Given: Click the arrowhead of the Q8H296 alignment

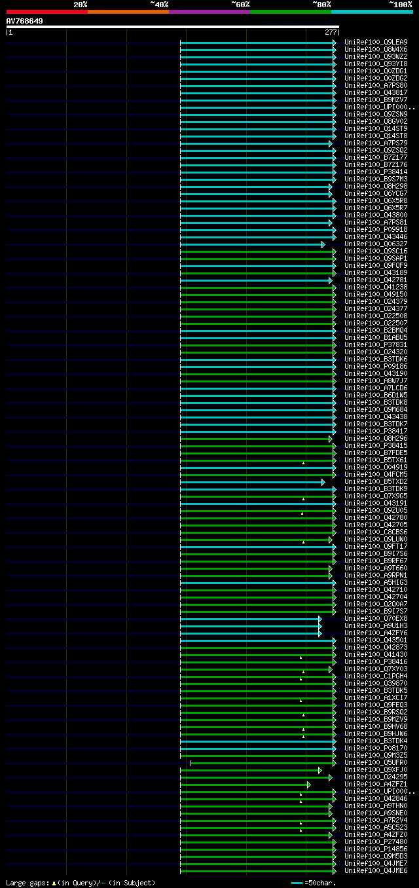Looking at the screenshot, I should tap(331, 439).
